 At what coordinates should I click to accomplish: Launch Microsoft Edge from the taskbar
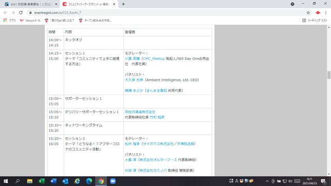tap(89, 181)
